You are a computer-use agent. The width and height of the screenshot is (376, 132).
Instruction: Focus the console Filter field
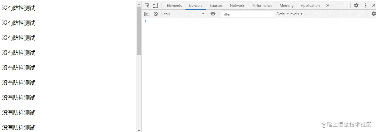pos(247,14)
